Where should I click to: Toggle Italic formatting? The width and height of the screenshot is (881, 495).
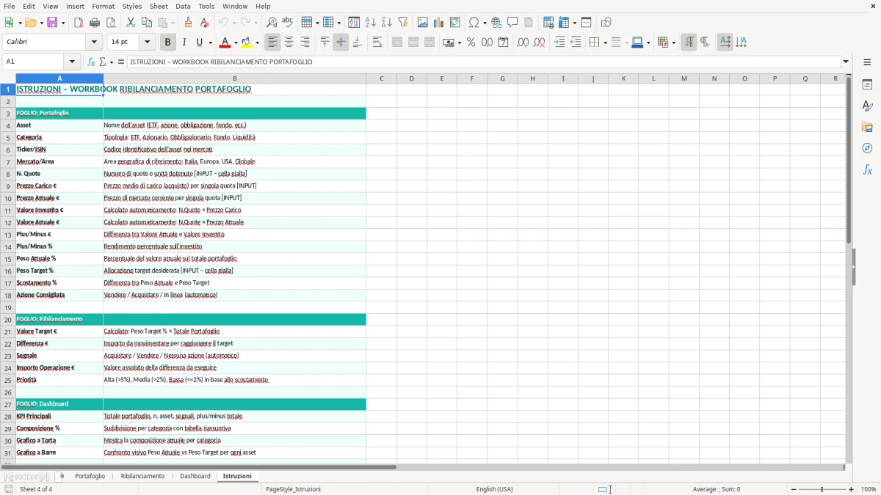point(184,43)
